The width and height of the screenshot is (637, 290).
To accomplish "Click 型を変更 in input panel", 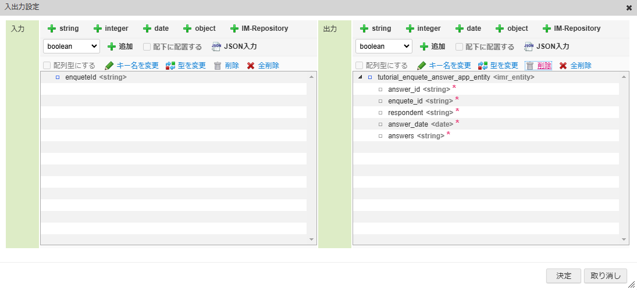I will click(186, 66).
